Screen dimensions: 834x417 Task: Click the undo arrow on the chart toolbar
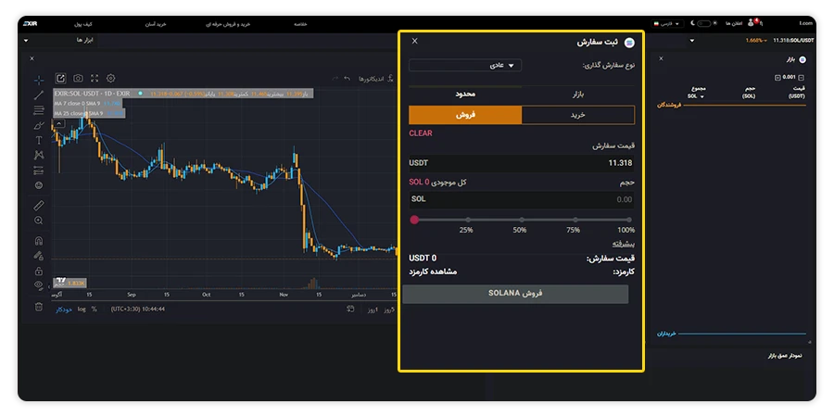coord(347,79)
